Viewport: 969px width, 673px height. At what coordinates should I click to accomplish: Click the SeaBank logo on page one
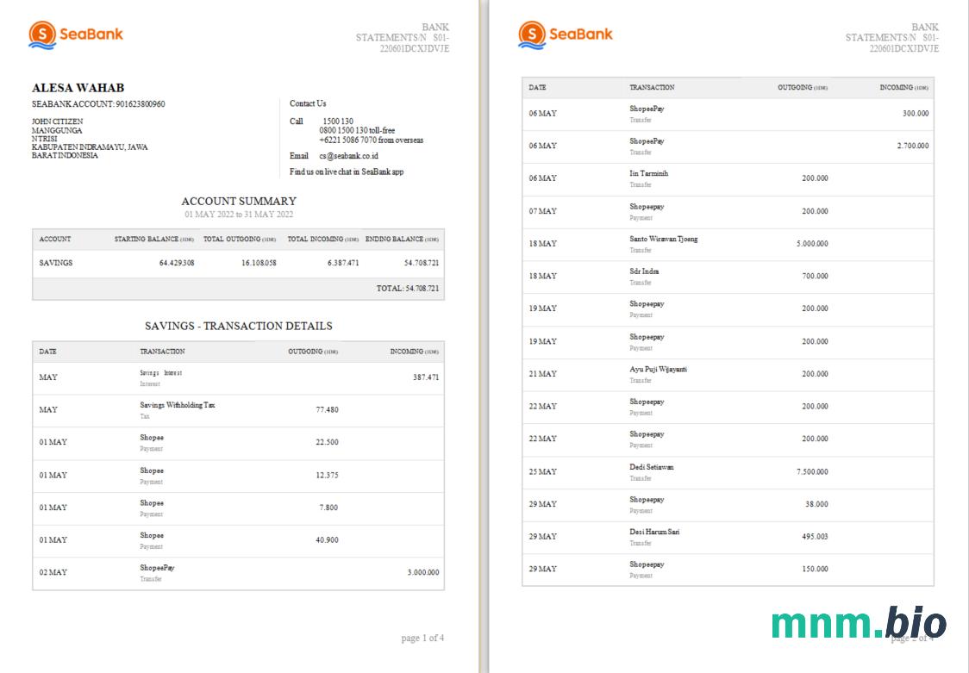coord(76,34)
